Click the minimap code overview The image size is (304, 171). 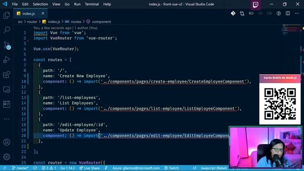coord(291,29)
